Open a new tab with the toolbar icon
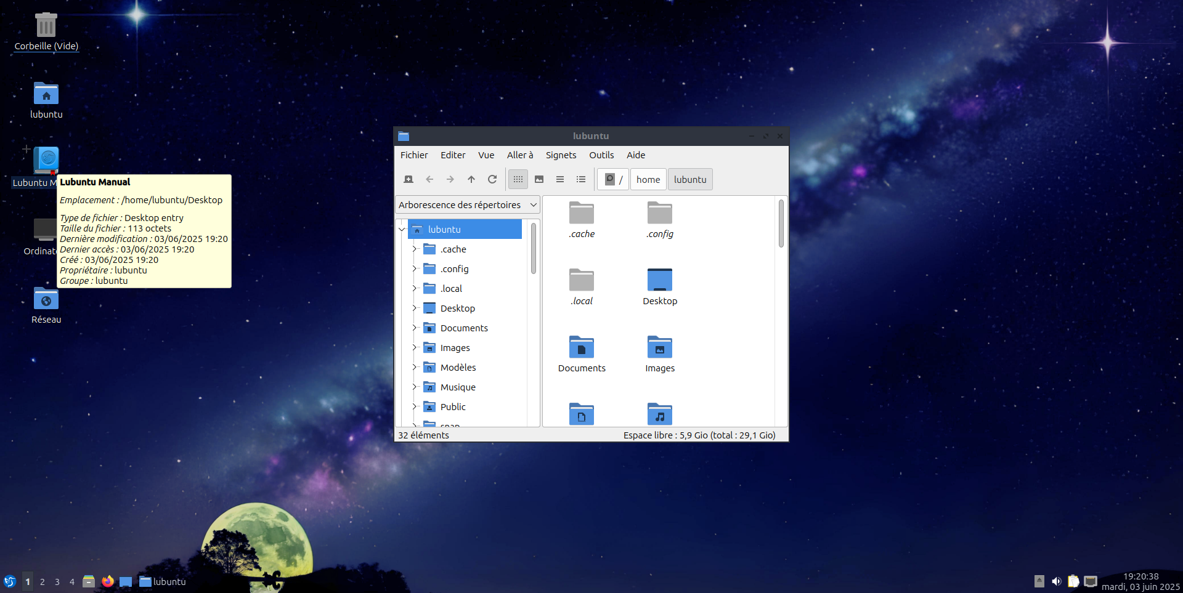Viewport: 1183px width, 593px height. click(408, 179)
